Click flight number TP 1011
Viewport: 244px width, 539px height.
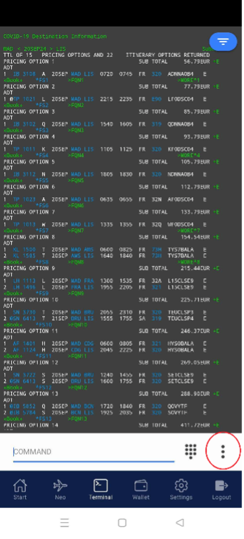click(24, 149)
